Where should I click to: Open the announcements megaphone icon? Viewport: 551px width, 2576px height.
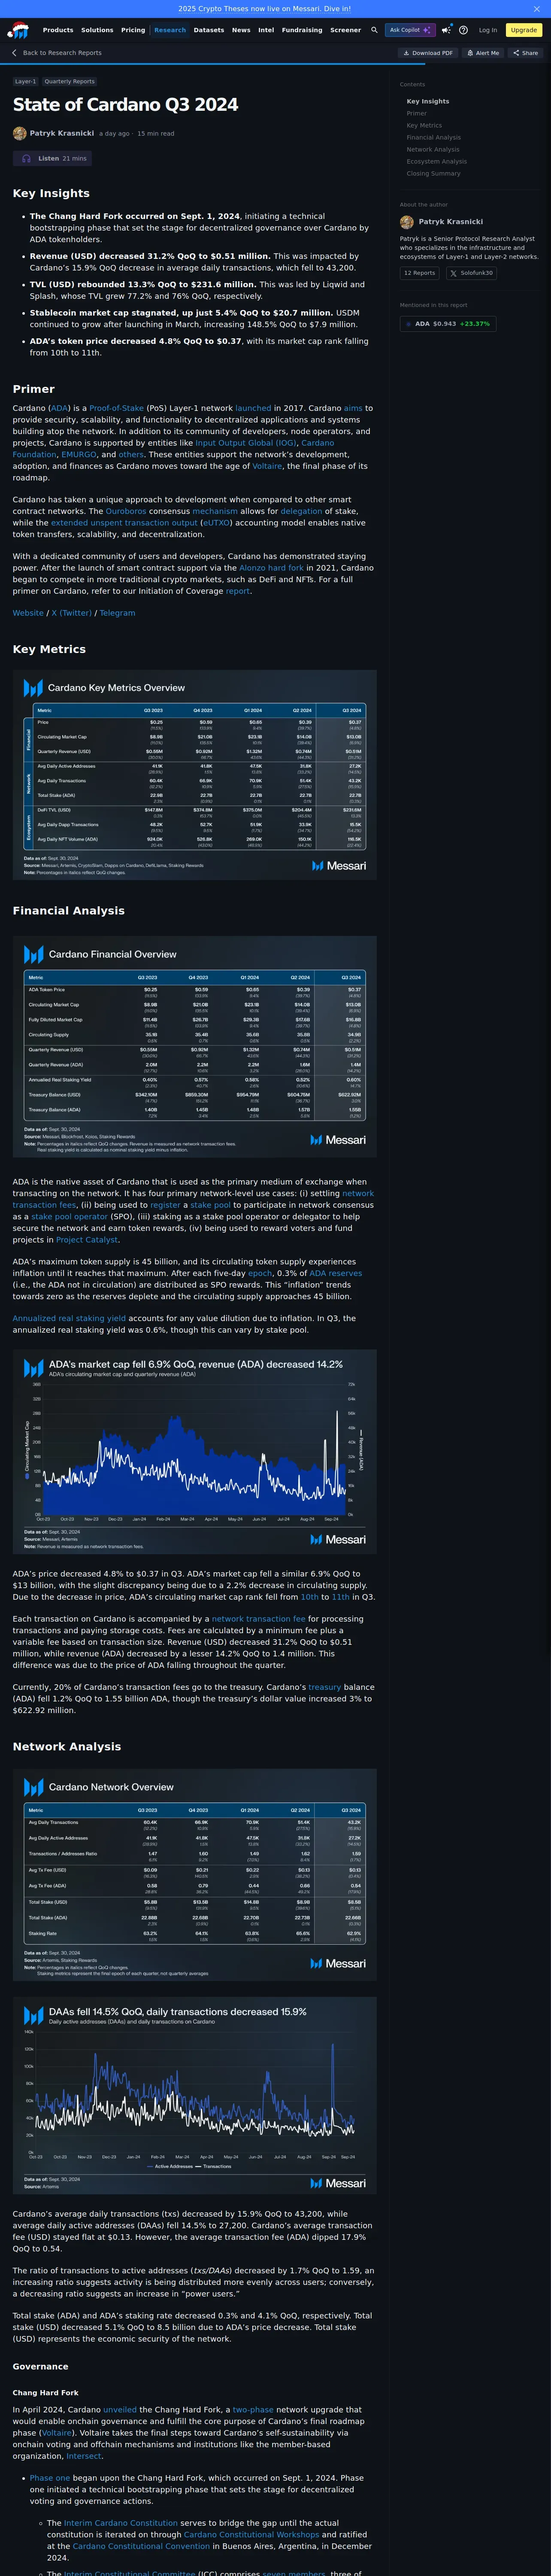coord(446,30)
